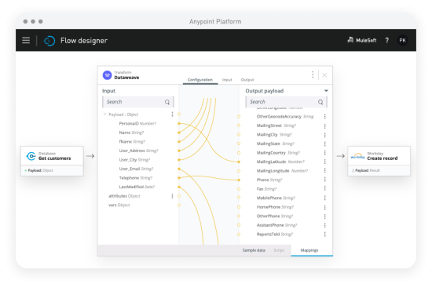Open options for OtherPhone output field

(325, 216)
